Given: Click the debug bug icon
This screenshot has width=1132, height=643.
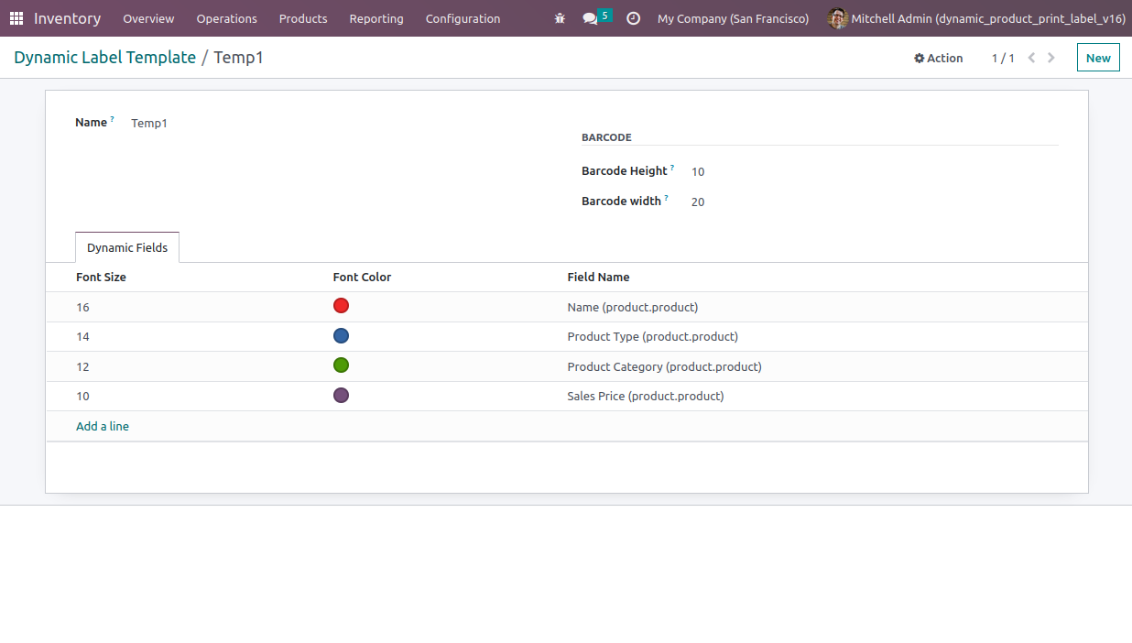Looking at the screenshot, I should click(560, 18).
